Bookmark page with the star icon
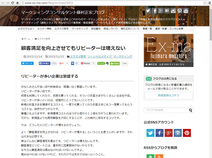Image resolution: width=212 pixels, height=158 pixels. click(x=205, y=3)
